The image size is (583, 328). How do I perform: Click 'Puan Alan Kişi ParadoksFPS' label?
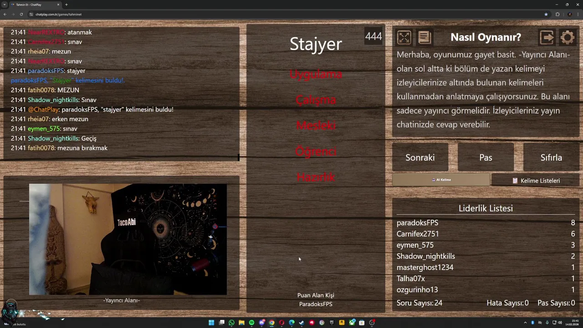(x=316, y=300)
